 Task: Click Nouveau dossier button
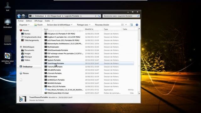point(102,25)
